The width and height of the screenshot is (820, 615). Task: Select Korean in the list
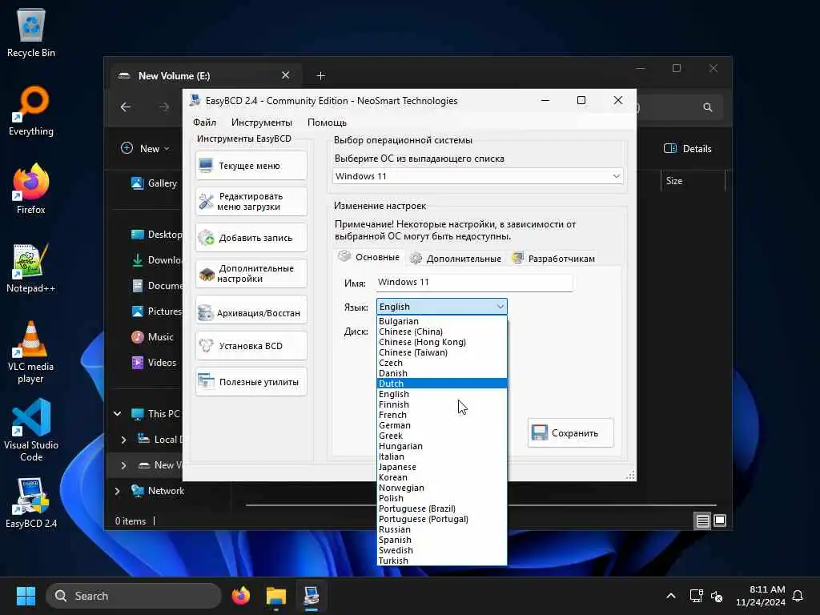pos(442,477)
